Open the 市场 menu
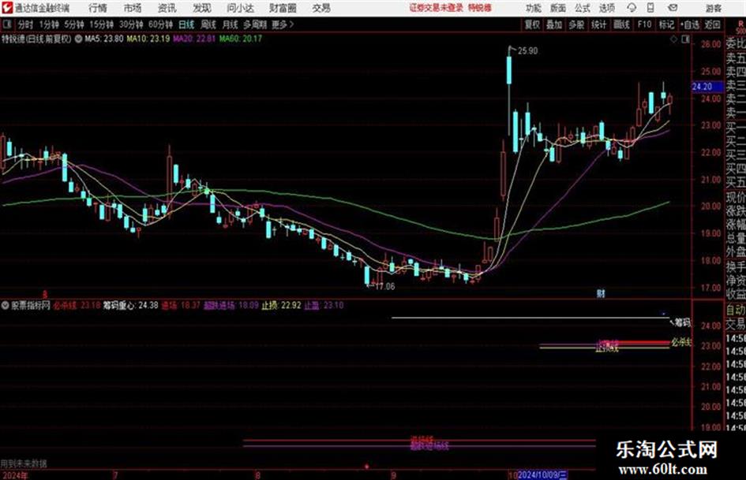This screenshot has height=480, width=746. [133, 8]
